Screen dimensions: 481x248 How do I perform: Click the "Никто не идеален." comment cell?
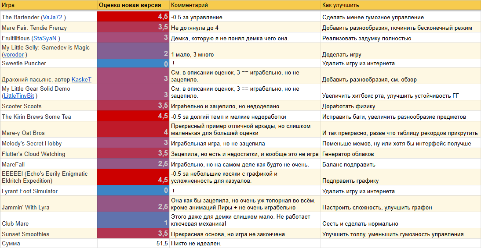coord(245,244)
